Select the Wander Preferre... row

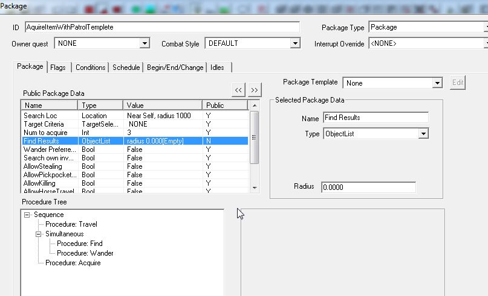pyautogui.click(x=134, y=150)
